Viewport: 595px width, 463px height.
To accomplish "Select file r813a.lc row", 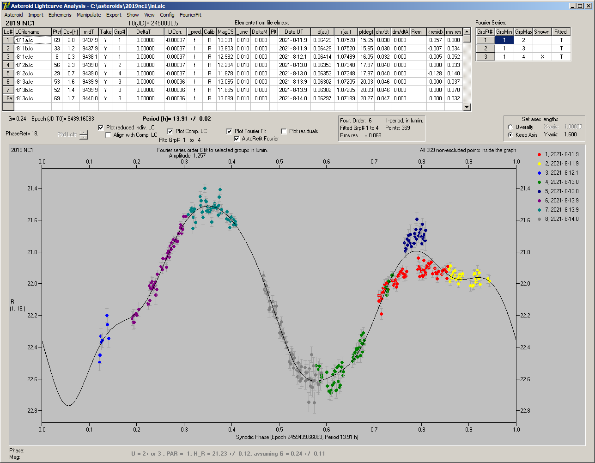I will 33,82.
